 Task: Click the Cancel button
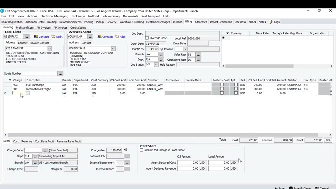point(322,188)
